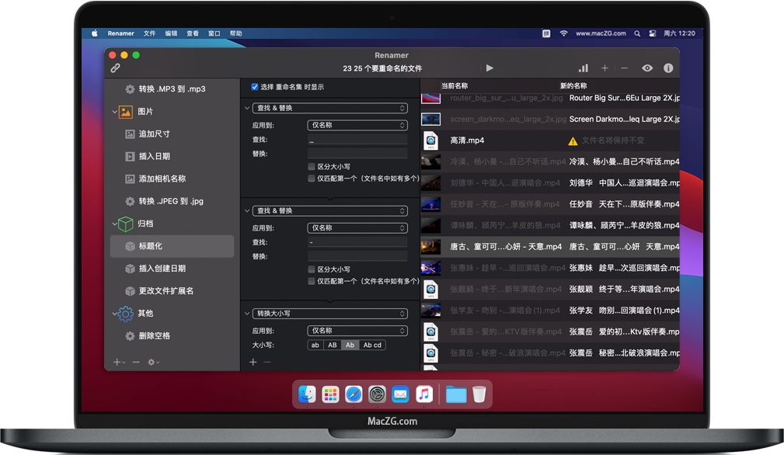Select 删除空格 in the sidebar
The image size is (784, 455).
pos(154,335)
